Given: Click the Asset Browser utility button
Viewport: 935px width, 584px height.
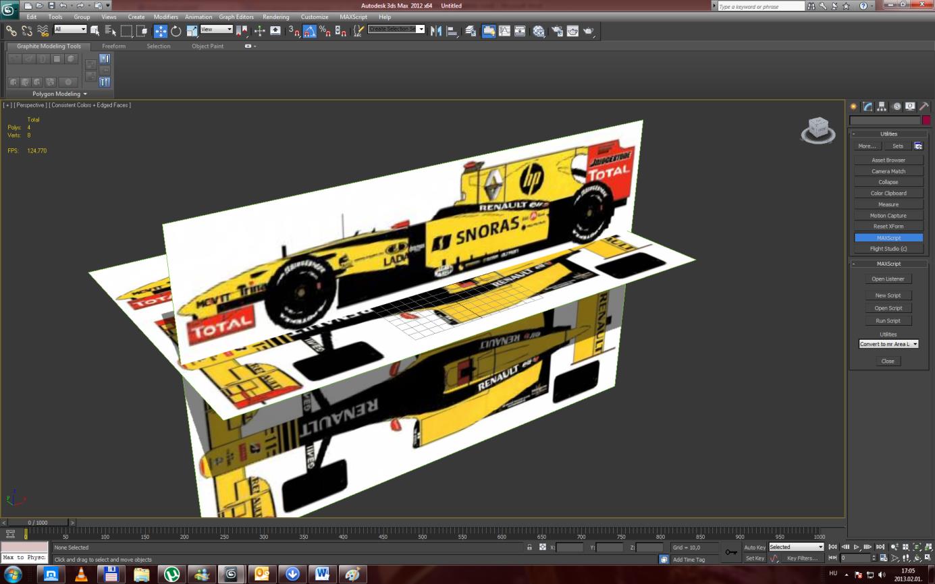Looking at the screenshot, I should pos(888,160).
